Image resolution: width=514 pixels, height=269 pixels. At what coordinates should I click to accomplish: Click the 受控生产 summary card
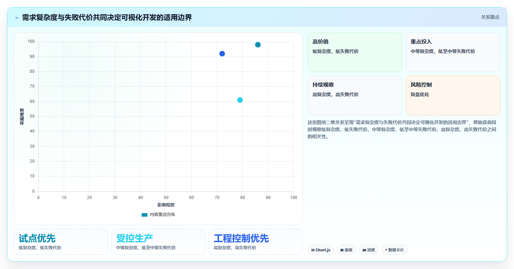tap(158, 242)
